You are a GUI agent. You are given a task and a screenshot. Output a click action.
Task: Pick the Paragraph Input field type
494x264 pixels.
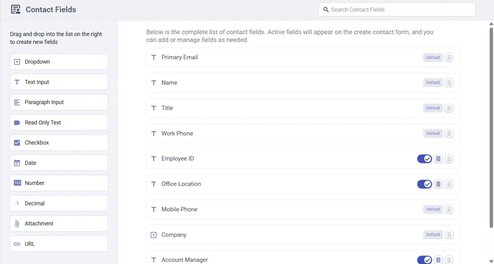58,102
